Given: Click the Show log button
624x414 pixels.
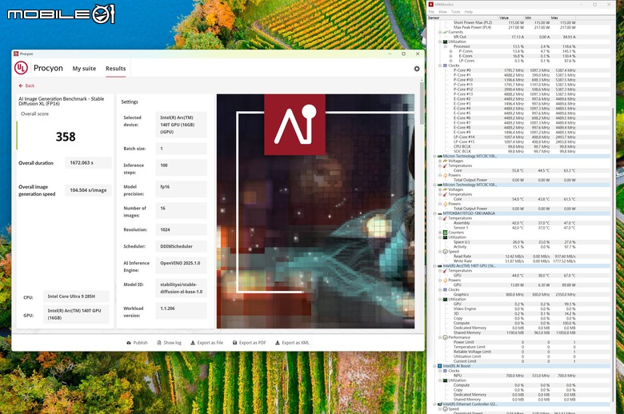Looking at the screenshot, I should point(169,343).
